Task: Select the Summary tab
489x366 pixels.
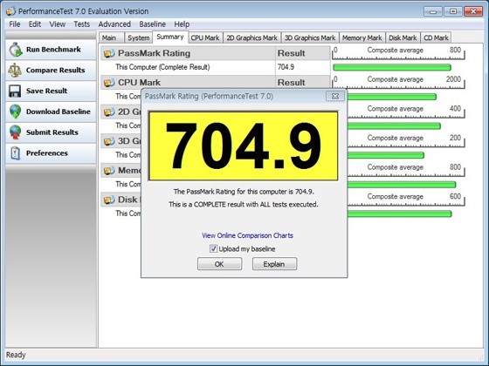Action: 170,37
